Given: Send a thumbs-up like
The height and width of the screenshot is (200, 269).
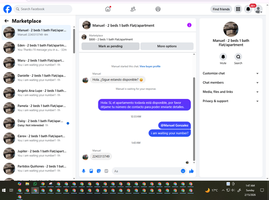Looking at the screenshot, I should (192, 171).
